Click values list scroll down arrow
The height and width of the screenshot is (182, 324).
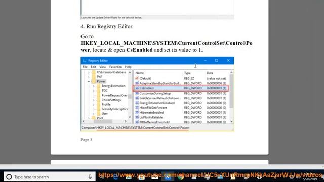[x=231, y=121]
